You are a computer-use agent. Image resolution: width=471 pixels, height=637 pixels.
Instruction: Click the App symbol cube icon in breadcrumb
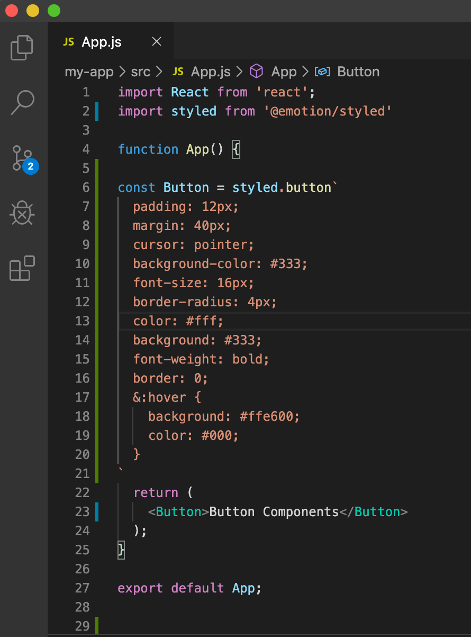point(257,72)
